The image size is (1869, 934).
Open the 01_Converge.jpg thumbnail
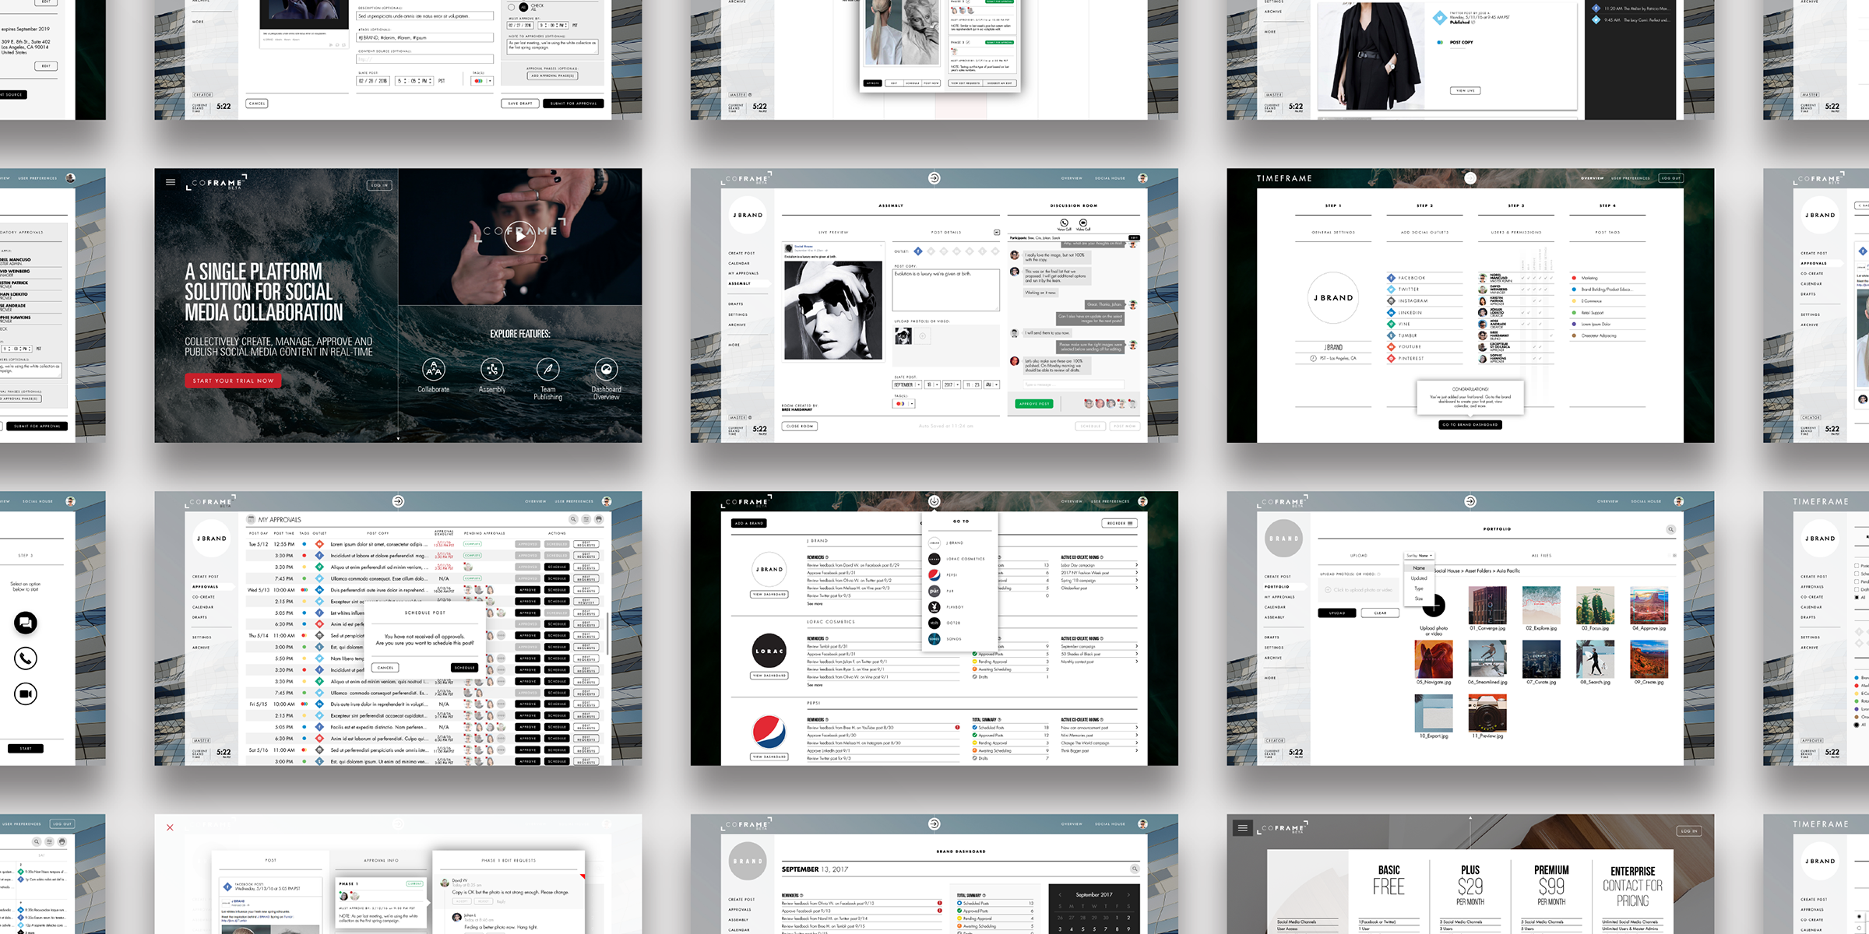[x=1487, y=606]
